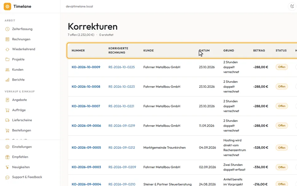Click date 04.09.2026

click(x=207, y=148)
